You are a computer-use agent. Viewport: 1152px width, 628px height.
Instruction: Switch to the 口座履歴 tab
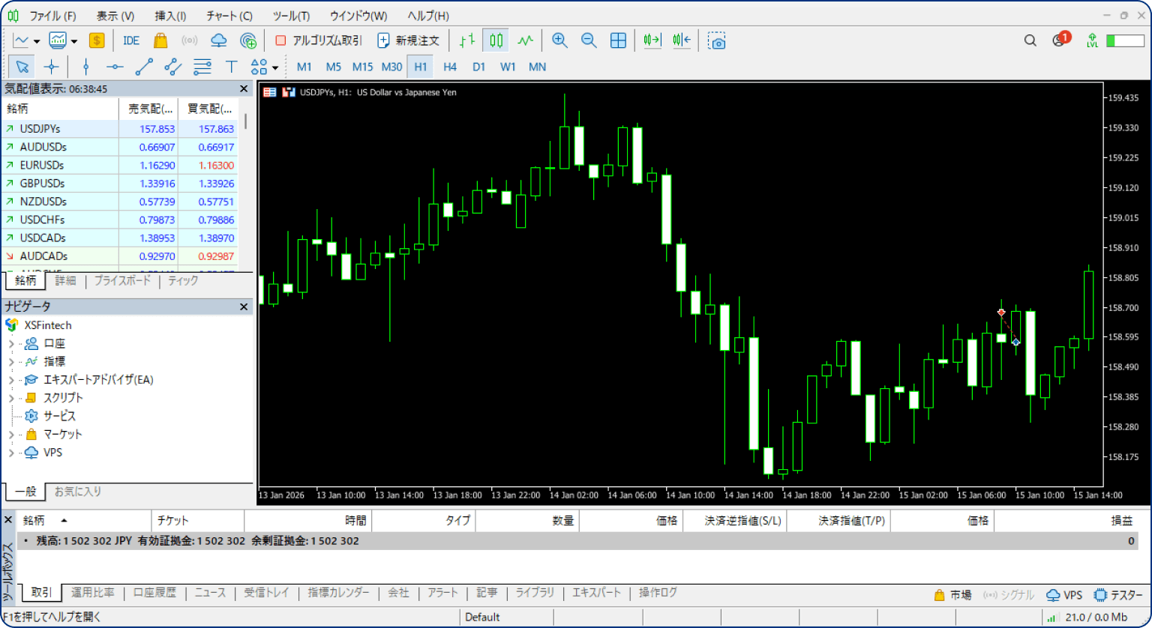tap(154, 593)
